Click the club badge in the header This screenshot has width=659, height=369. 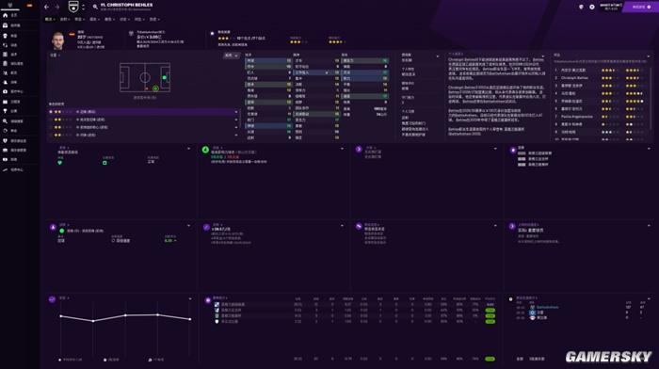(x=73, y=7)
